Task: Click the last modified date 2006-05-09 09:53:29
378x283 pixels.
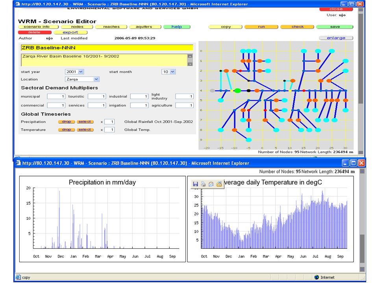Action: click(x=135, y=38)
